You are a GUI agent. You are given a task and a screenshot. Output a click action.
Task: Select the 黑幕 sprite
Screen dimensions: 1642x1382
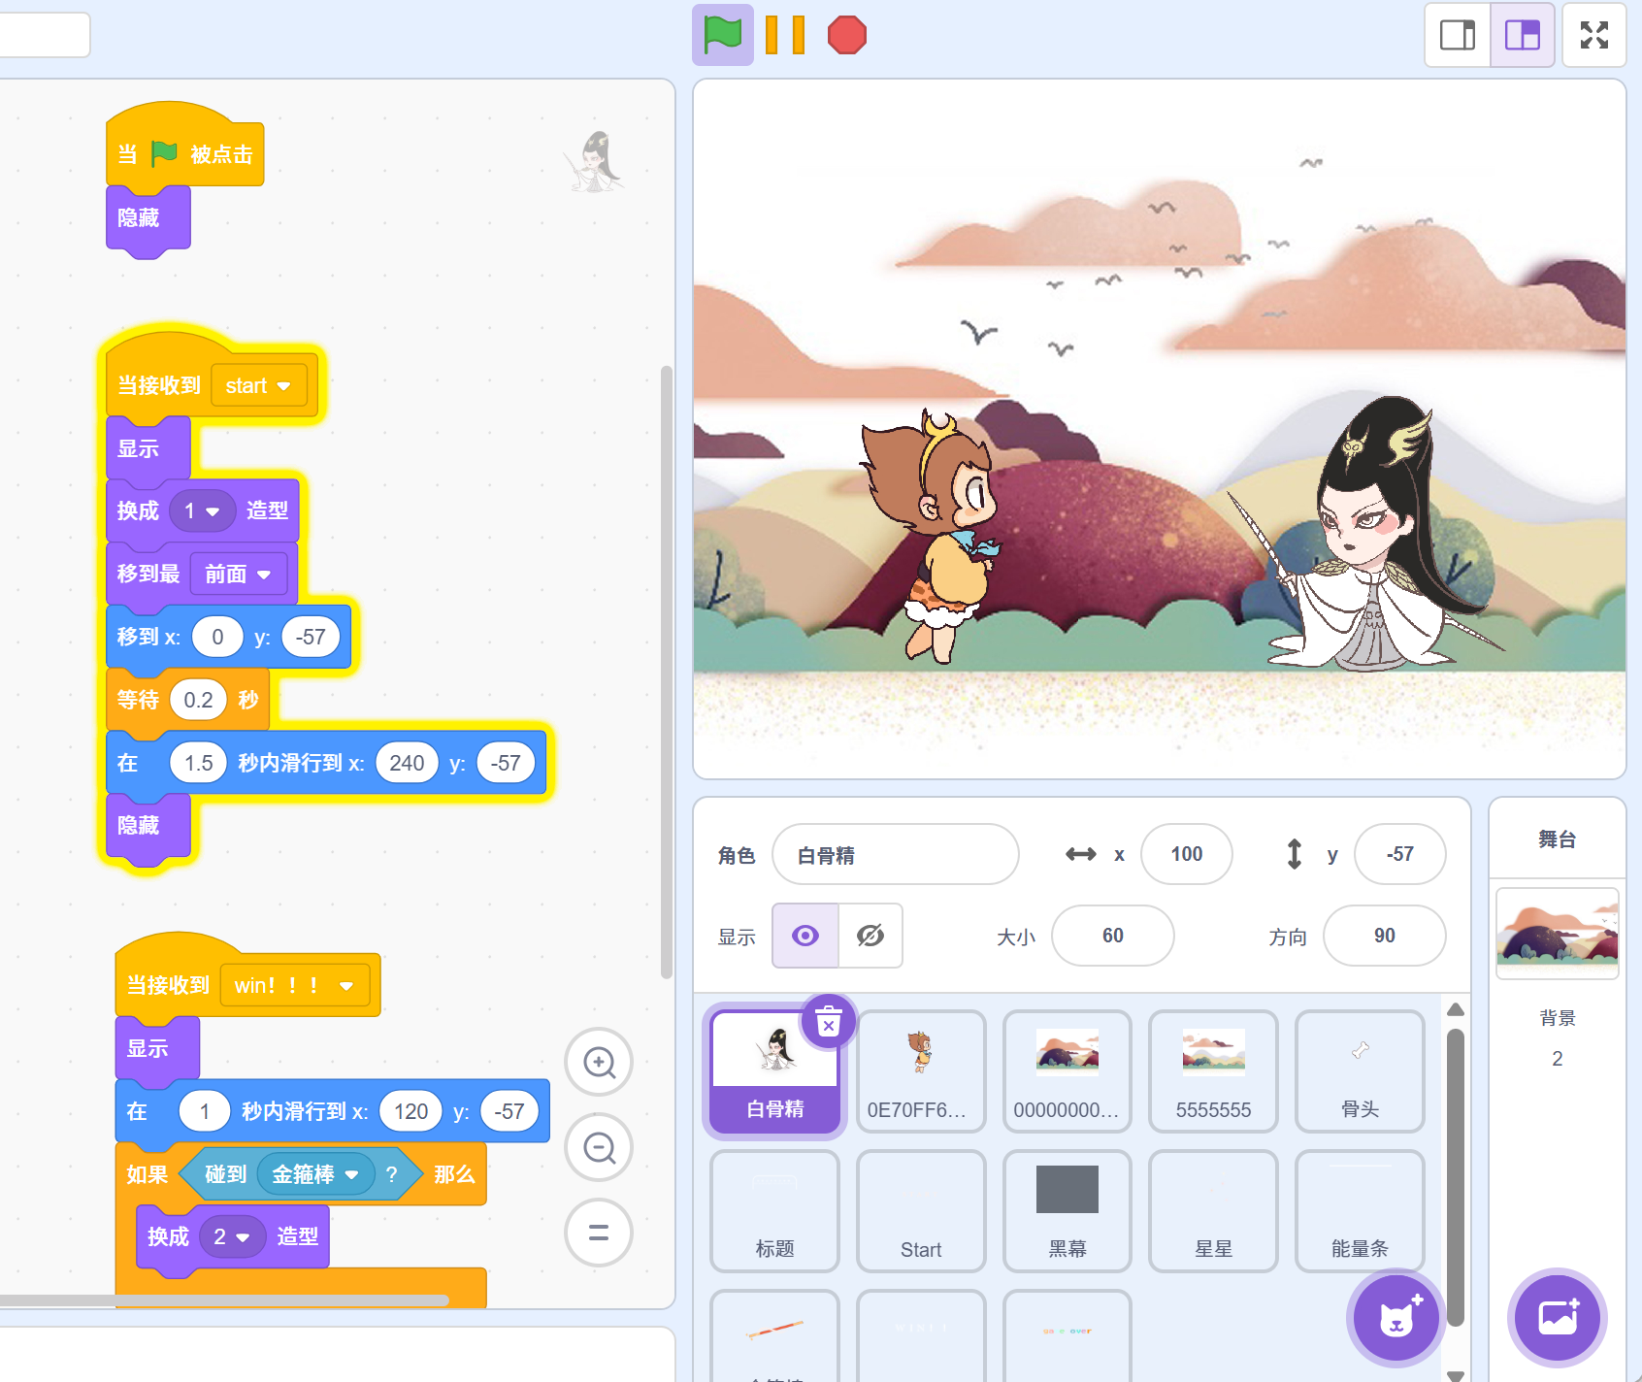click(x=1067, y=1210)
